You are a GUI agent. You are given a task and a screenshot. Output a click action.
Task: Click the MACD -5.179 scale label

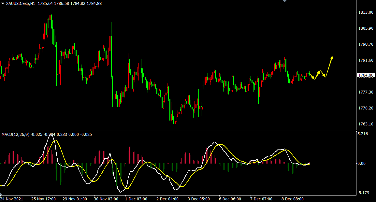363,193
